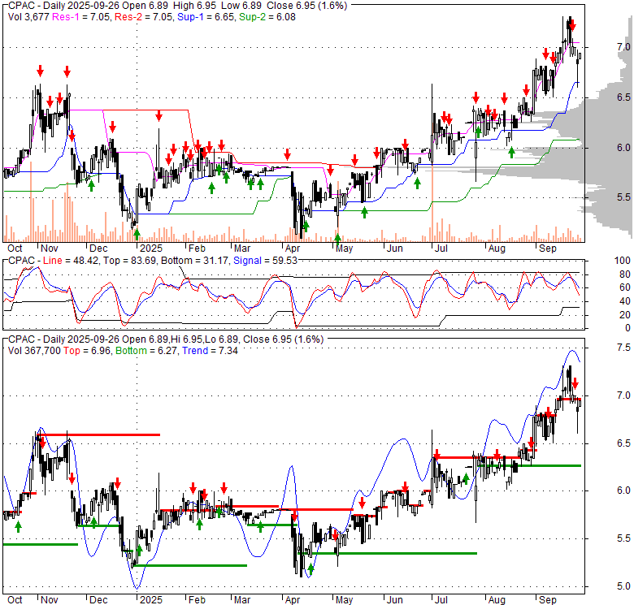Click 'Feb' on the top chart time axis

pos(197,248)
